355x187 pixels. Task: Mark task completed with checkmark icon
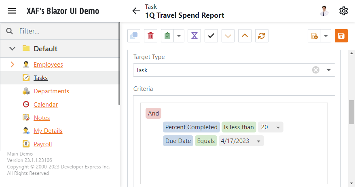[x=211, y=36]
